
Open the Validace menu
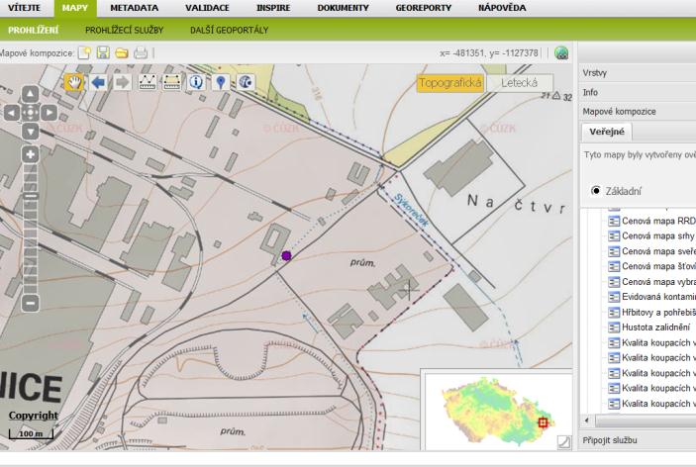point(207,8)
